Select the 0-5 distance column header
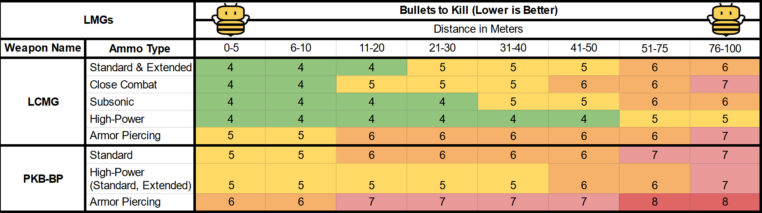762x213 pixels. [231, 48]
